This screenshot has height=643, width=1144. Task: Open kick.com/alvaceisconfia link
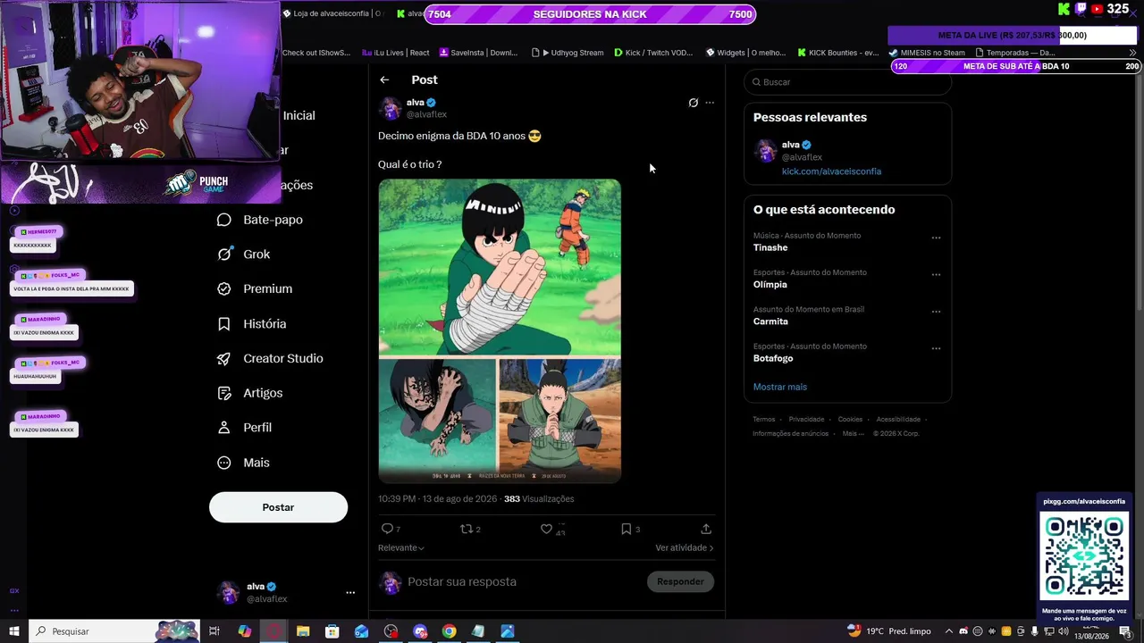click(x=831, y=171)
